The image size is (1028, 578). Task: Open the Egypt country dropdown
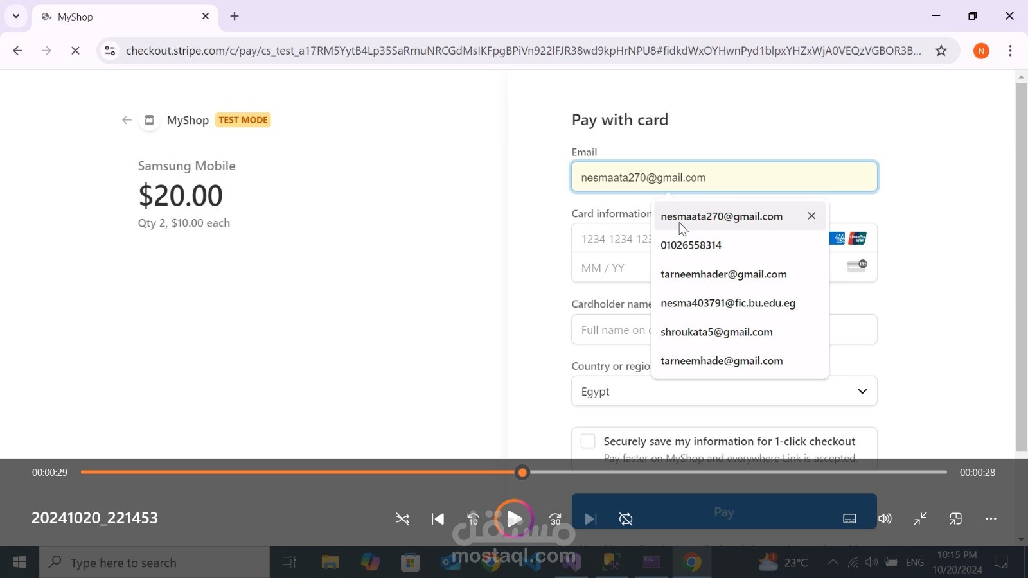pos(724,391)
